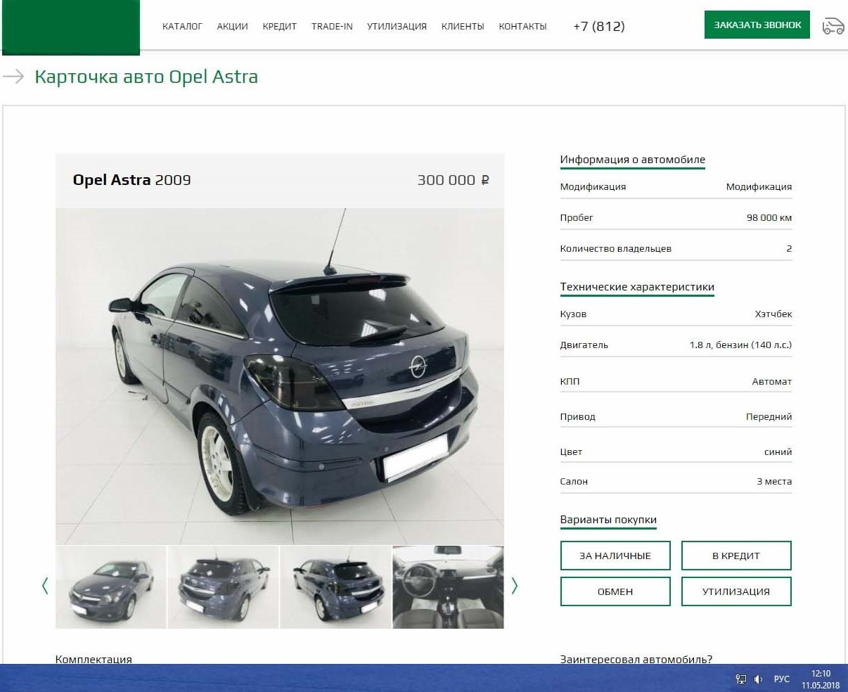Switch input language via РУС indicator
The width and height of the screenshot is (848, 692).
781,679
